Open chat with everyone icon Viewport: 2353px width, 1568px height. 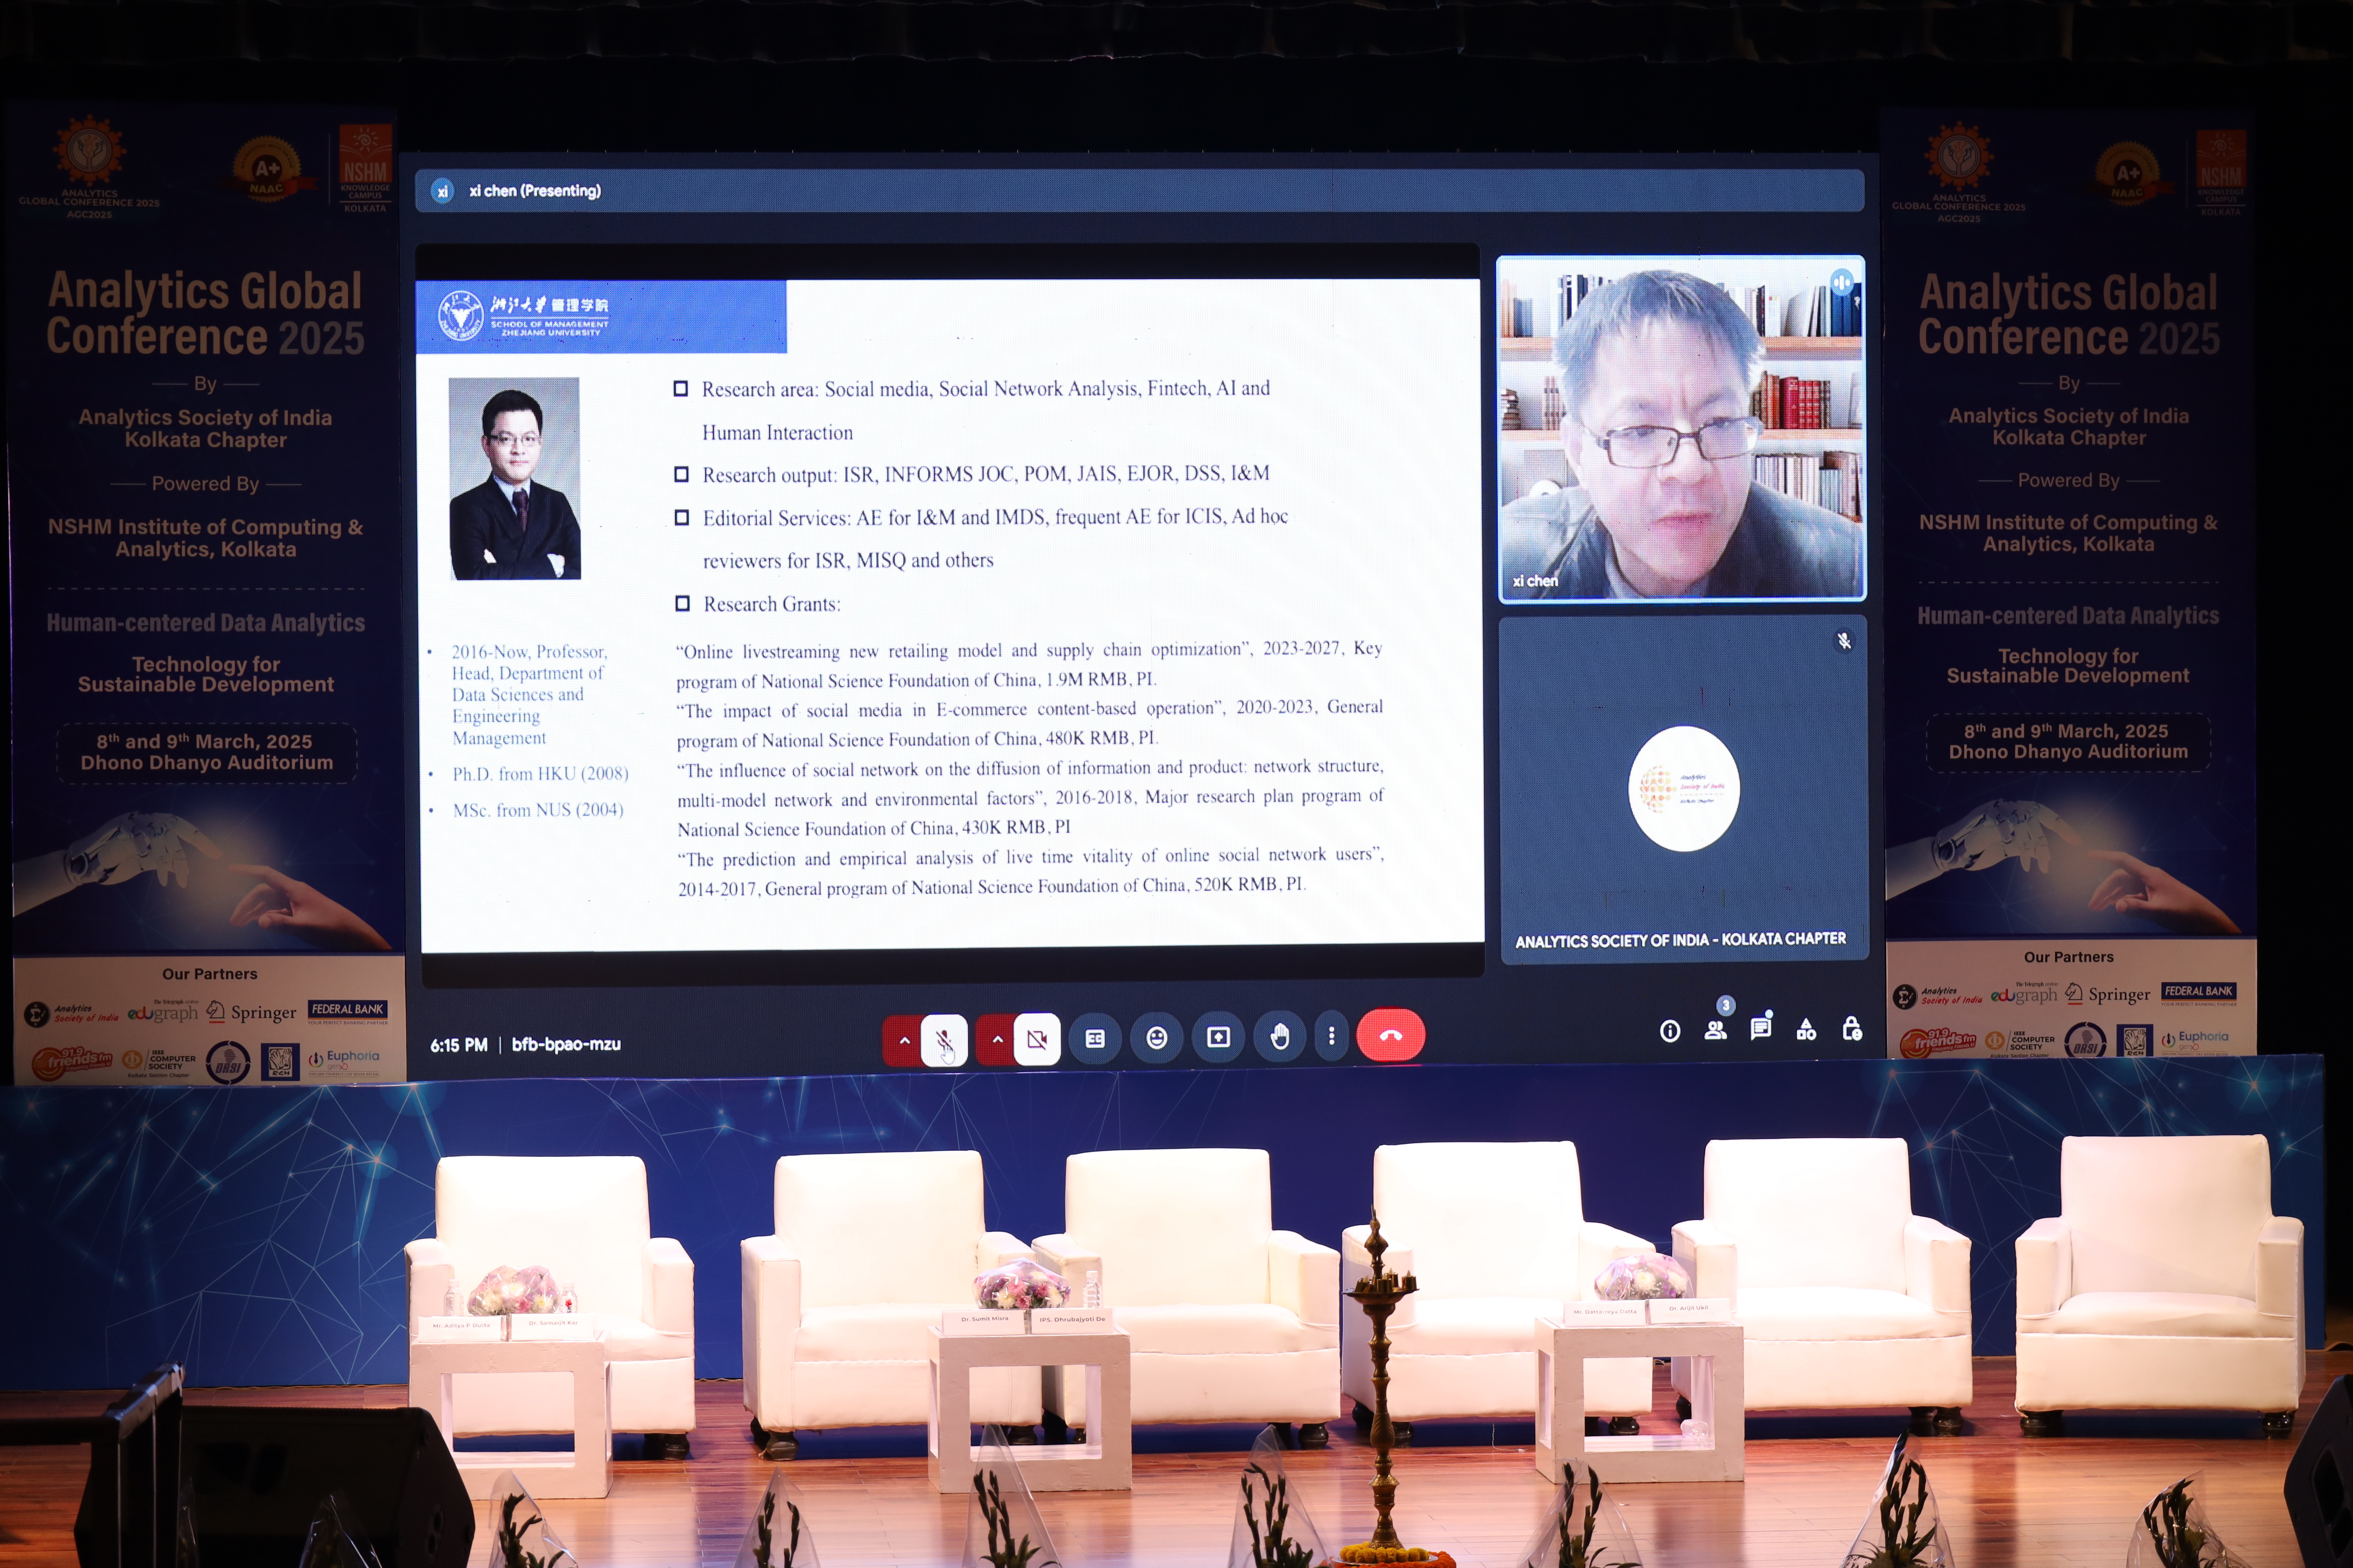1760,1029
